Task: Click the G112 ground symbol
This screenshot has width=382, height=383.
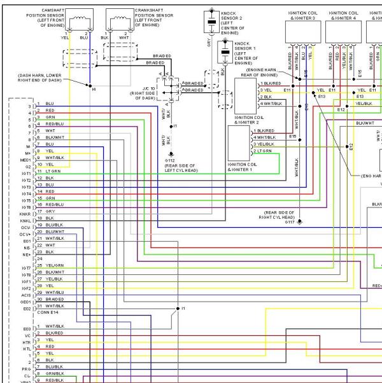Action: 171,154
